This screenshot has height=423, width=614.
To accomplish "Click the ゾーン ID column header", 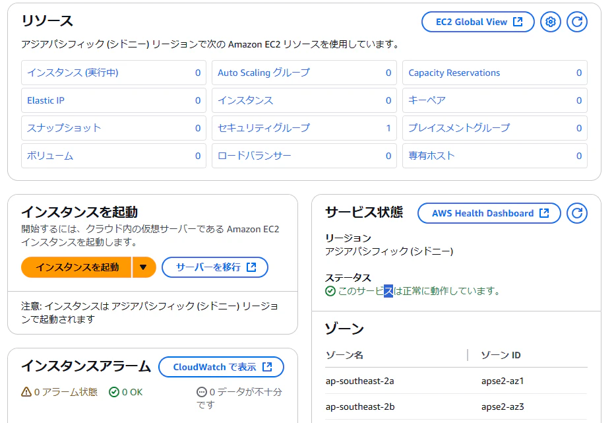I will (x=501, y=355).
